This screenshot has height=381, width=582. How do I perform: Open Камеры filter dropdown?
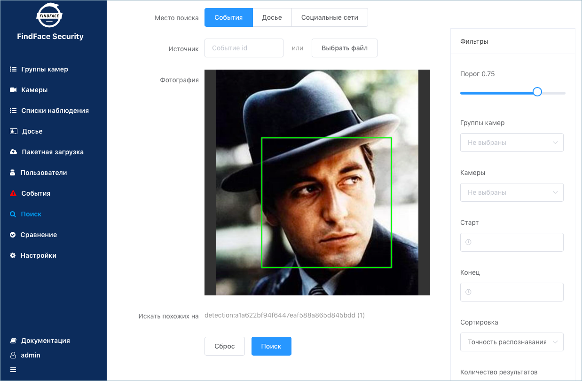[x=512, y=192]
